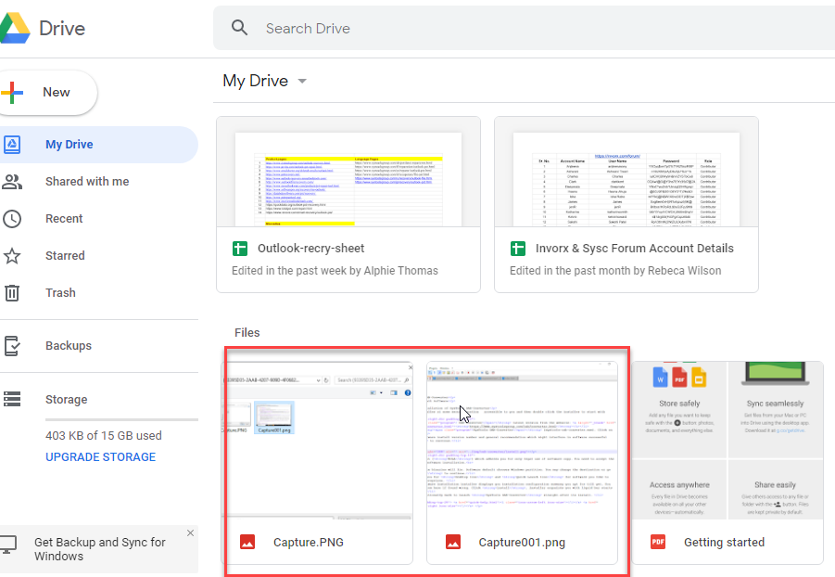This screenshot has width=835, height=577.
Task: Click Edited in the past month by Rebeca Wilson
Action: [615, 271]
